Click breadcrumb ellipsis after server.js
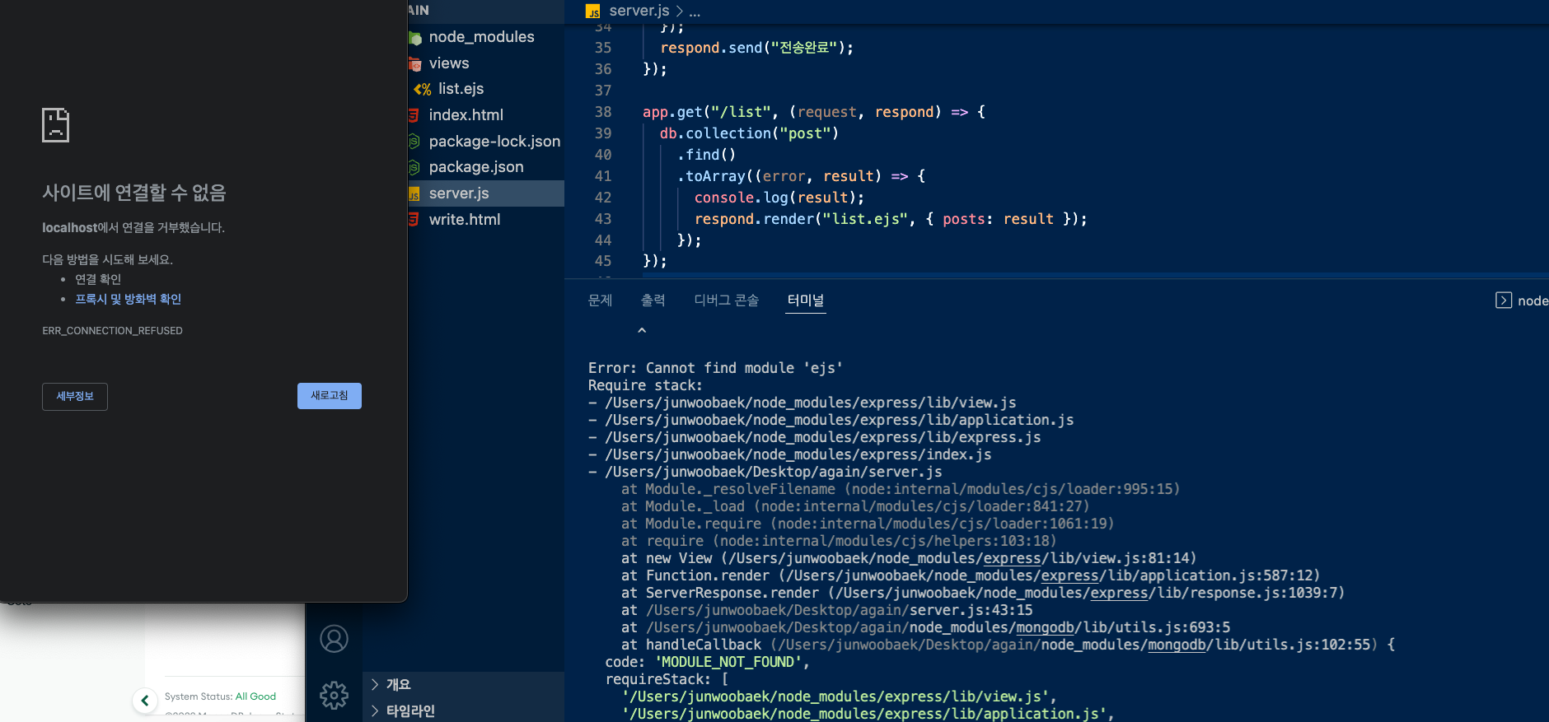 (695, 12)
